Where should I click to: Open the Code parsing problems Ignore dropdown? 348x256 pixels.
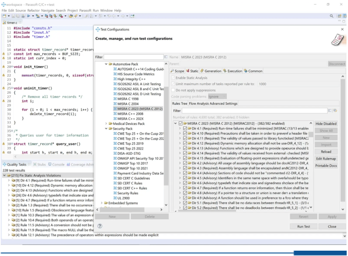click(217, 97)
